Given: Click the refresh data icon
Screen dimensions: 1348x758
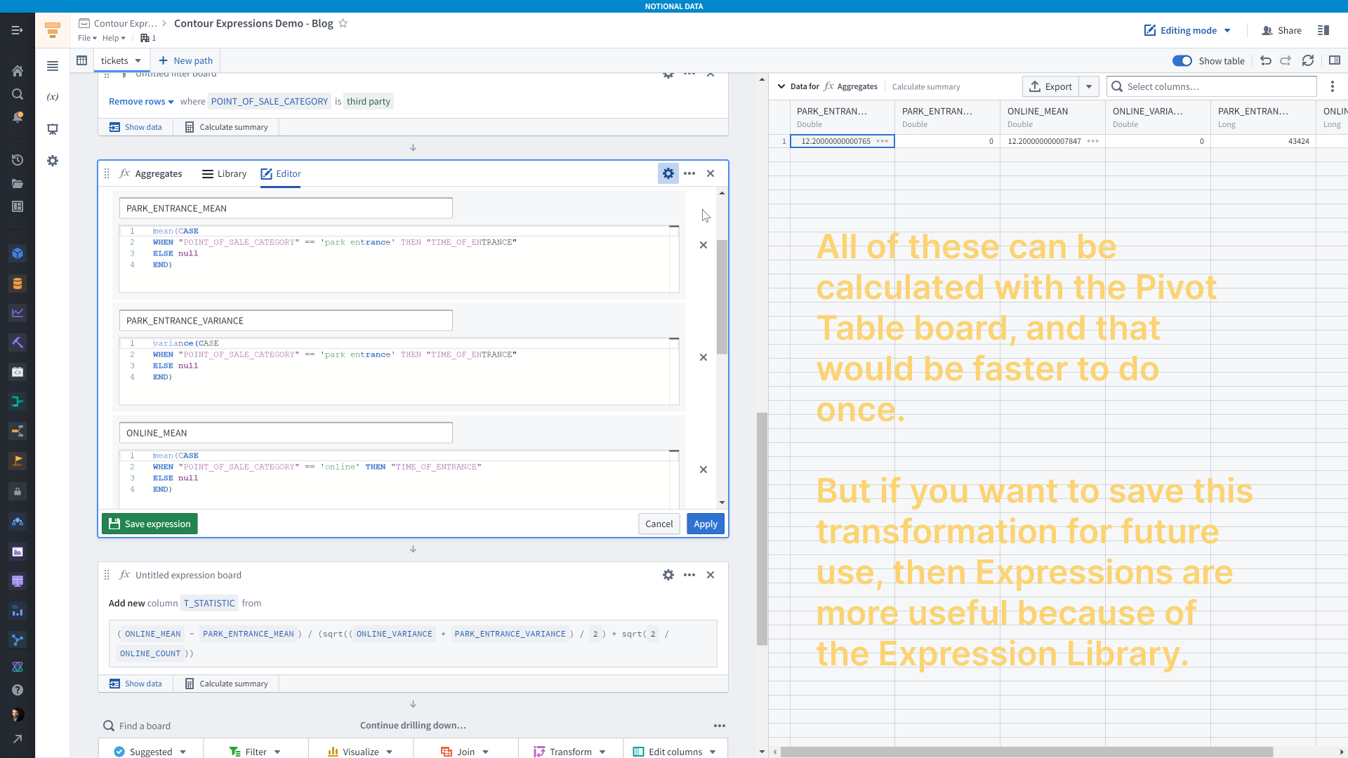Looking at the screenshot, I should tap(1308, 60).
